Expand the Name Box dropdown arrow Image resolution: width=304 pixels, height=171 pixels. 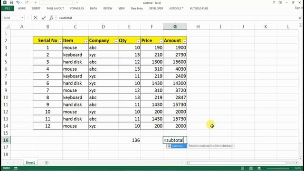pyautogui.click(x=22, y=18)
